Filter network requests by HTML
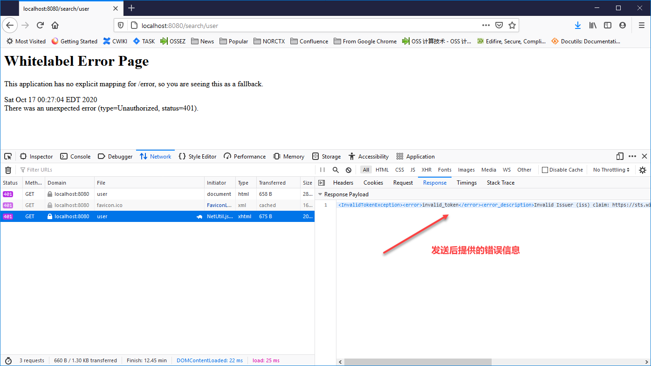651x366 pixels. coord(382,170)
